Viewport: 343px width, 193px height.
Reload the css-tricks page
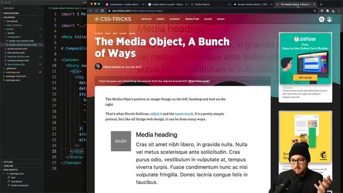click(102, 11)
